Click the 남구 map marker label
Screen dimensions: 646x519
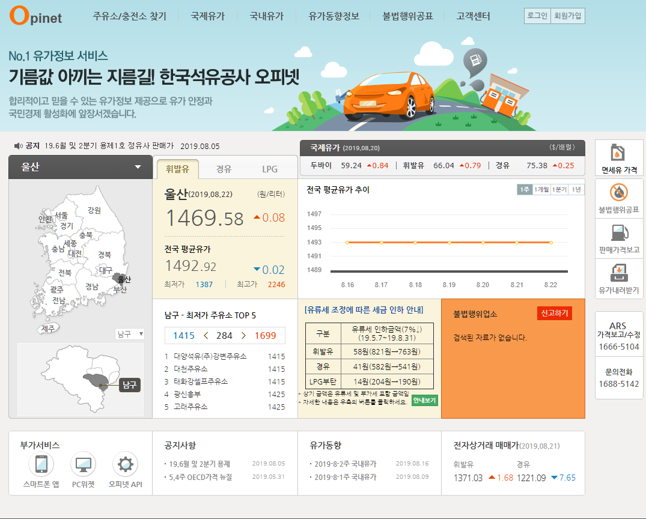click(x=129, y=385)
